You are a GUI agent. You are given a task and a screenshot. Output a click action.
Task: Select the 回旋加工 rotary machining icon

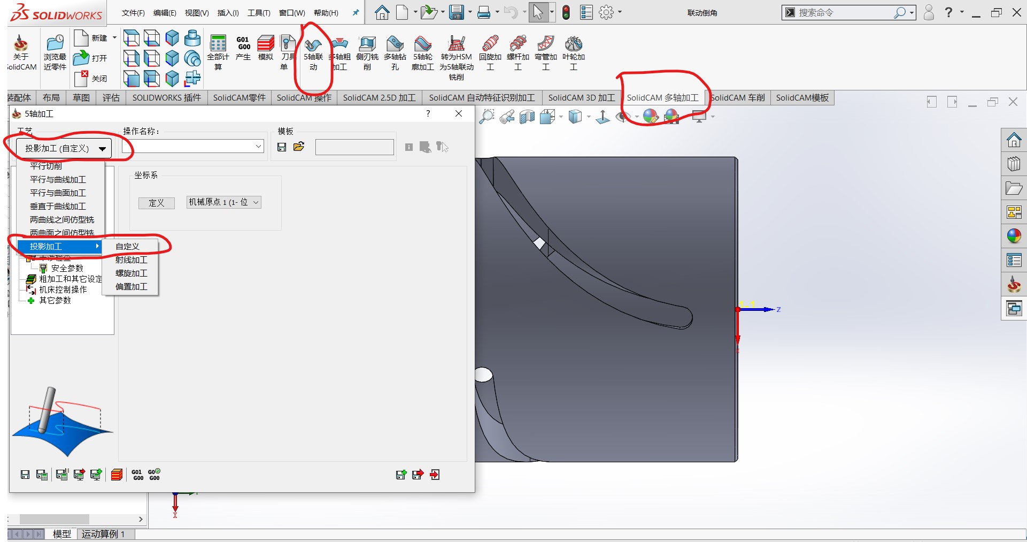click(x=490, y=54)
